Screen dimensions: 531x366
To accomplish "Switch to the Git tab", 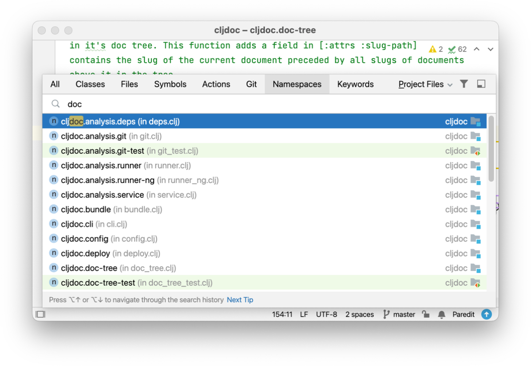I will pyautogui.click(x=251, y=84).
